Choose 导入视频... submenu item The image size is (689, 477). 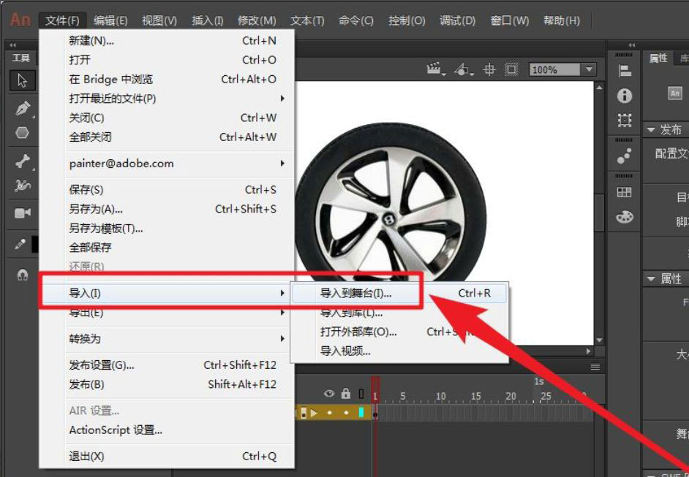[x=399, y=351]
